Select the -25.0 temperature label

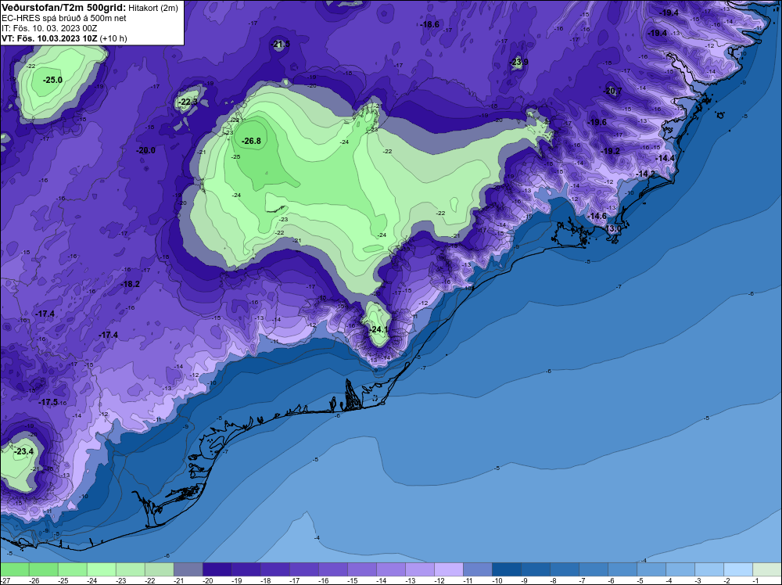click(x=52, y=80)
